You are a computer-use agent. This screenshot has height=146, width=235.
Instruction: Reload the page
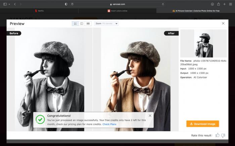tap(163, 4)
